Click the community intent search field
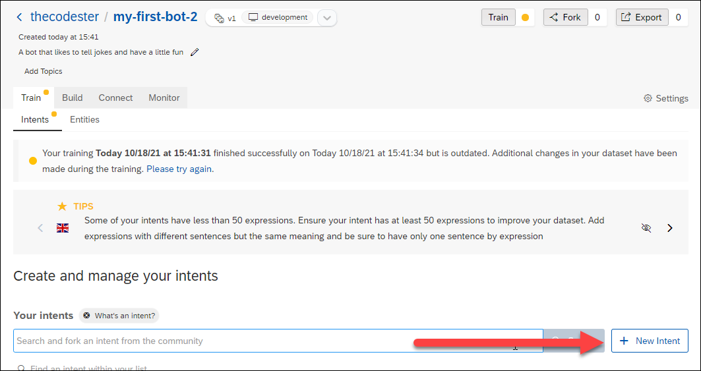The height and width of the screenshot is (371, 701). 278,341
